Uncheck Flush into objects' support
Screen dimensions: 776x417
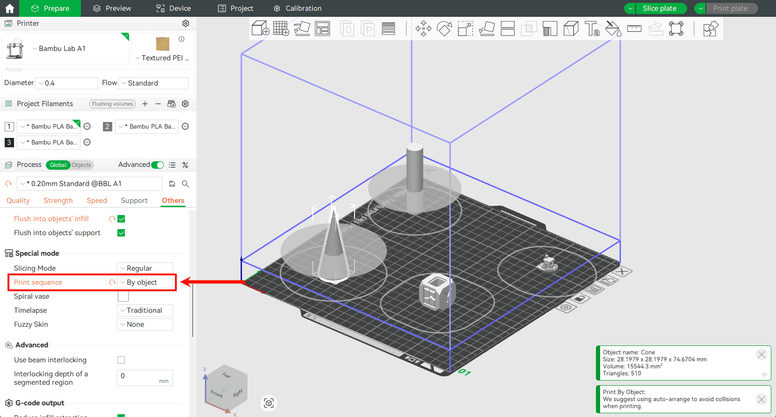click(x=121, y=233)
